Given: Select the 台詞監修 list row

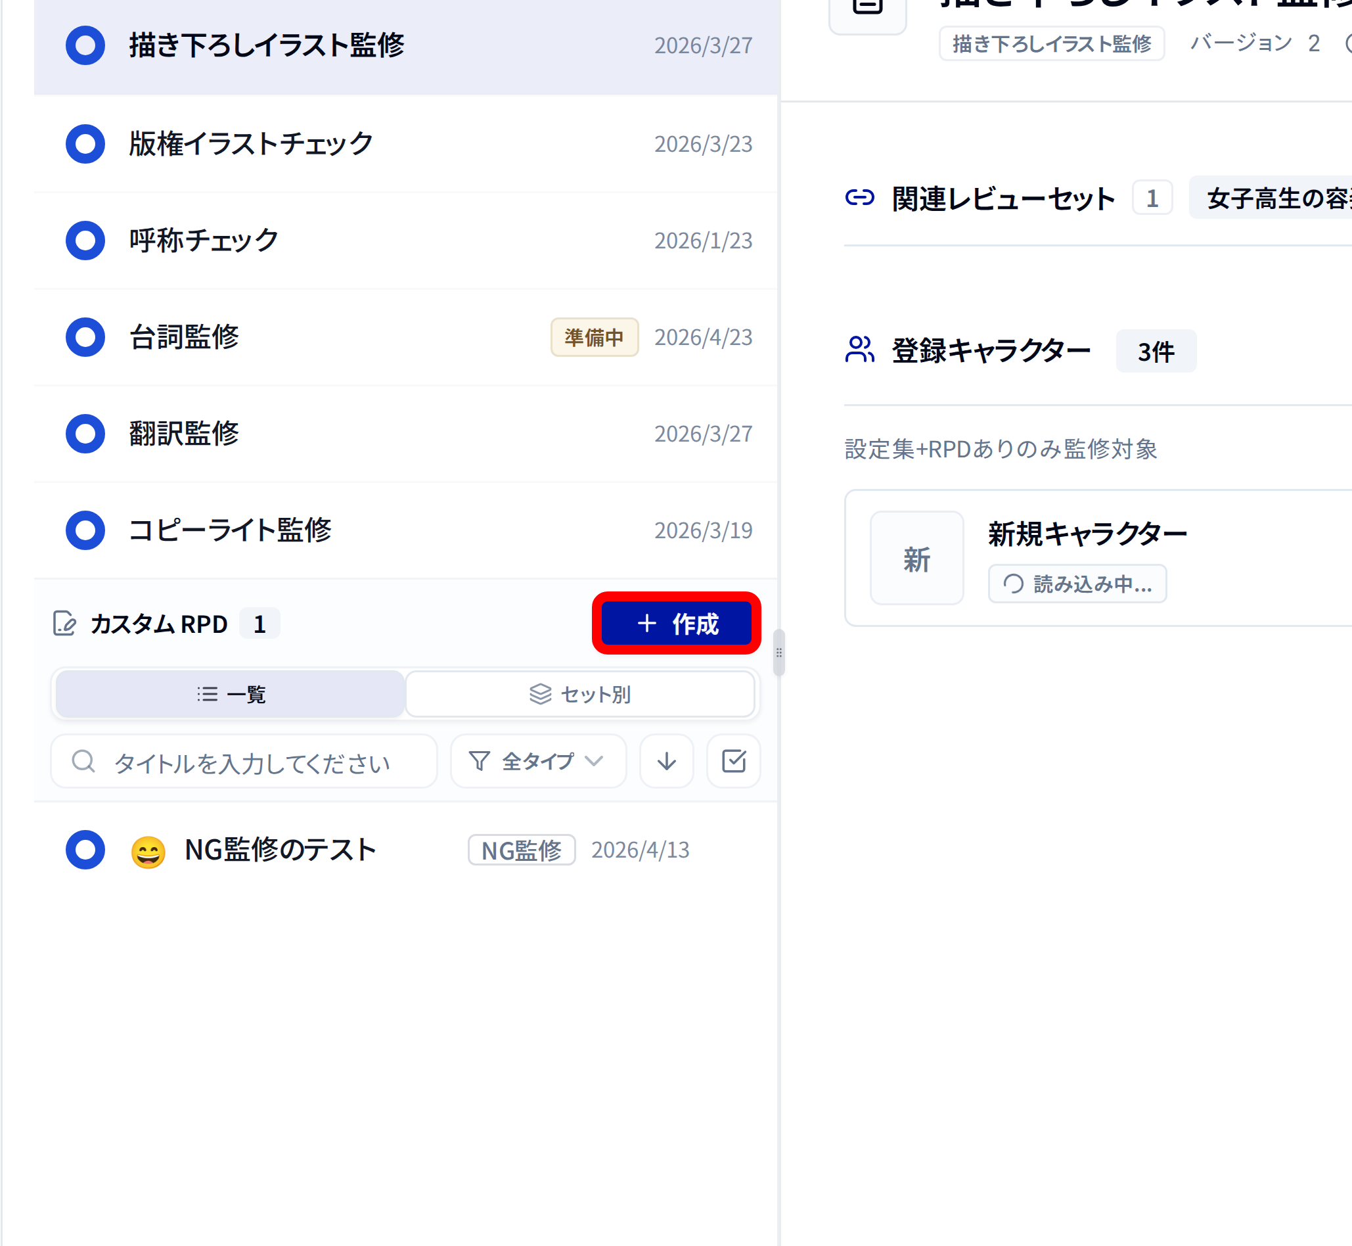Looking at the screenshot, I should pos(407,337).
